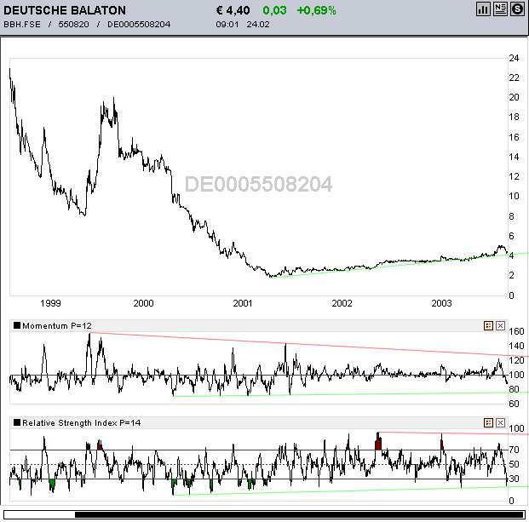Click the 30 RSI axis label

tap(514, 479)
